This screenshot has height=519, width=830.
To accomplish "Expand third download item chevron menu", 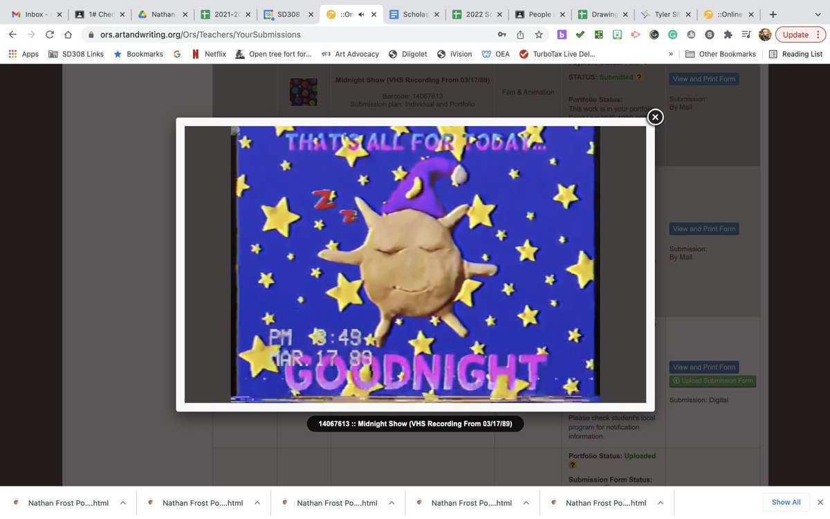I will point(392,503).
